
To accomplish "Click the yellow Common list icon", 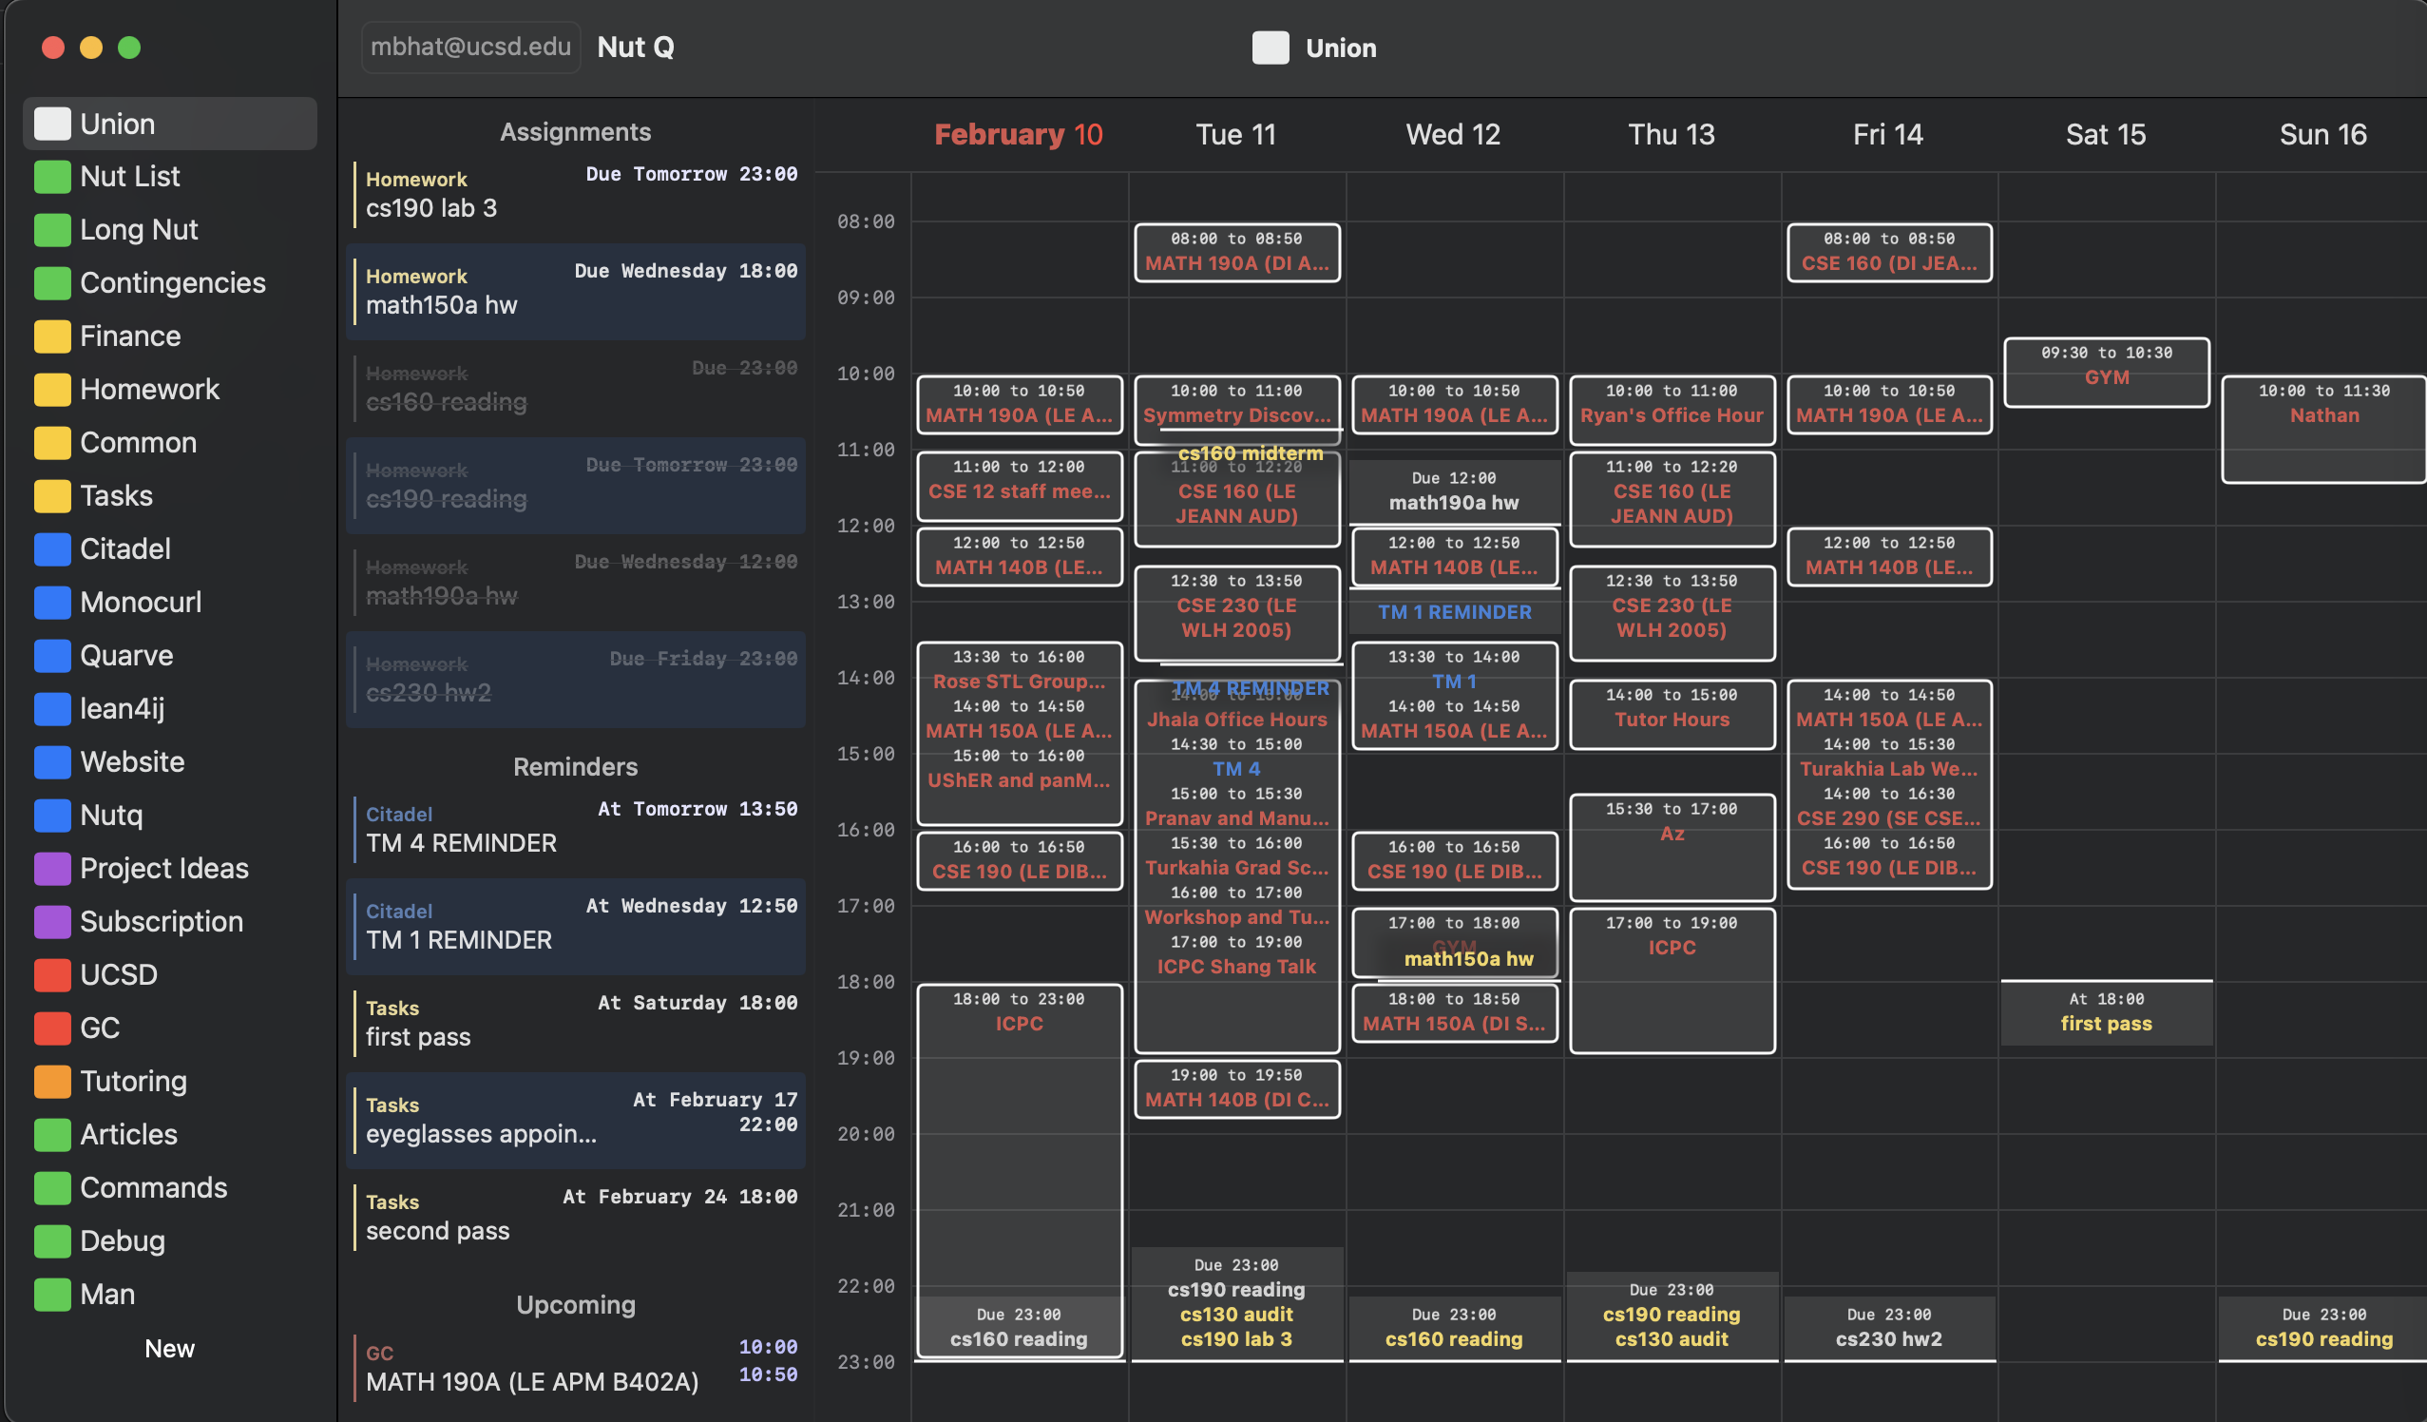I will pos(52,442).
